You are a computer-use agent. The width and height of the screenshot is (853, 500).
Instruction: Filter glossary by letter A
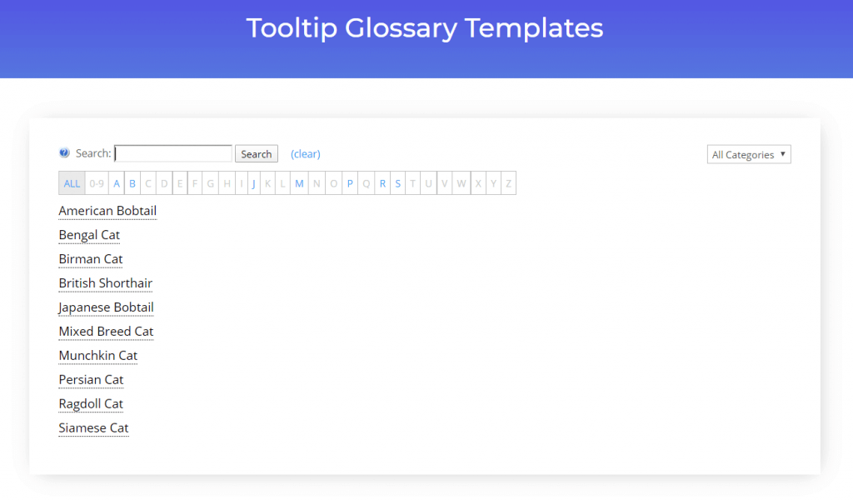coord(117,182)
